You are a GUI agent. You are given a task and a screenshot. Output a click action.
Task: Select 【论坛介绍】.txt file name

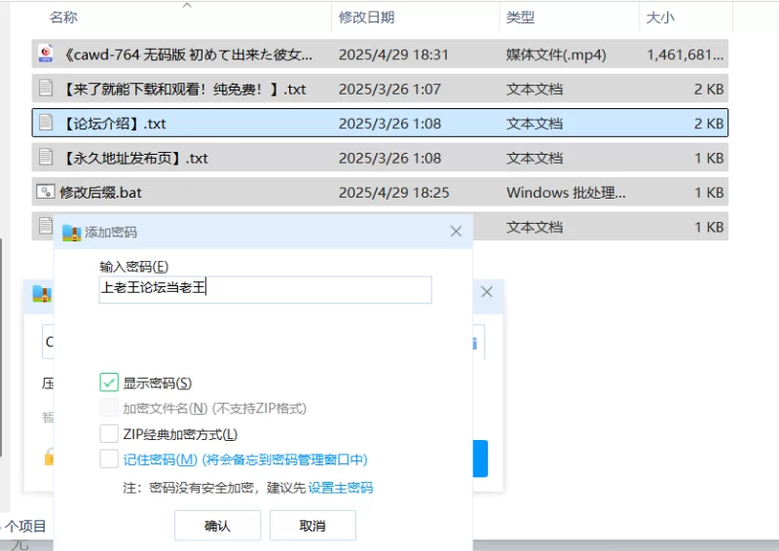[114, 124]
